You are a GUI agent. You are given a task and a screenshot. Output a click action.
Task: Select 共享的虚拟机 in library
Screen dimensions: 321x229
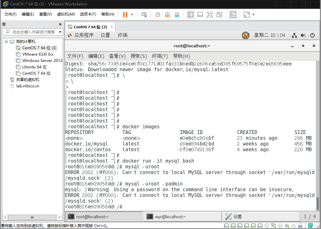(x=28, y=79)
